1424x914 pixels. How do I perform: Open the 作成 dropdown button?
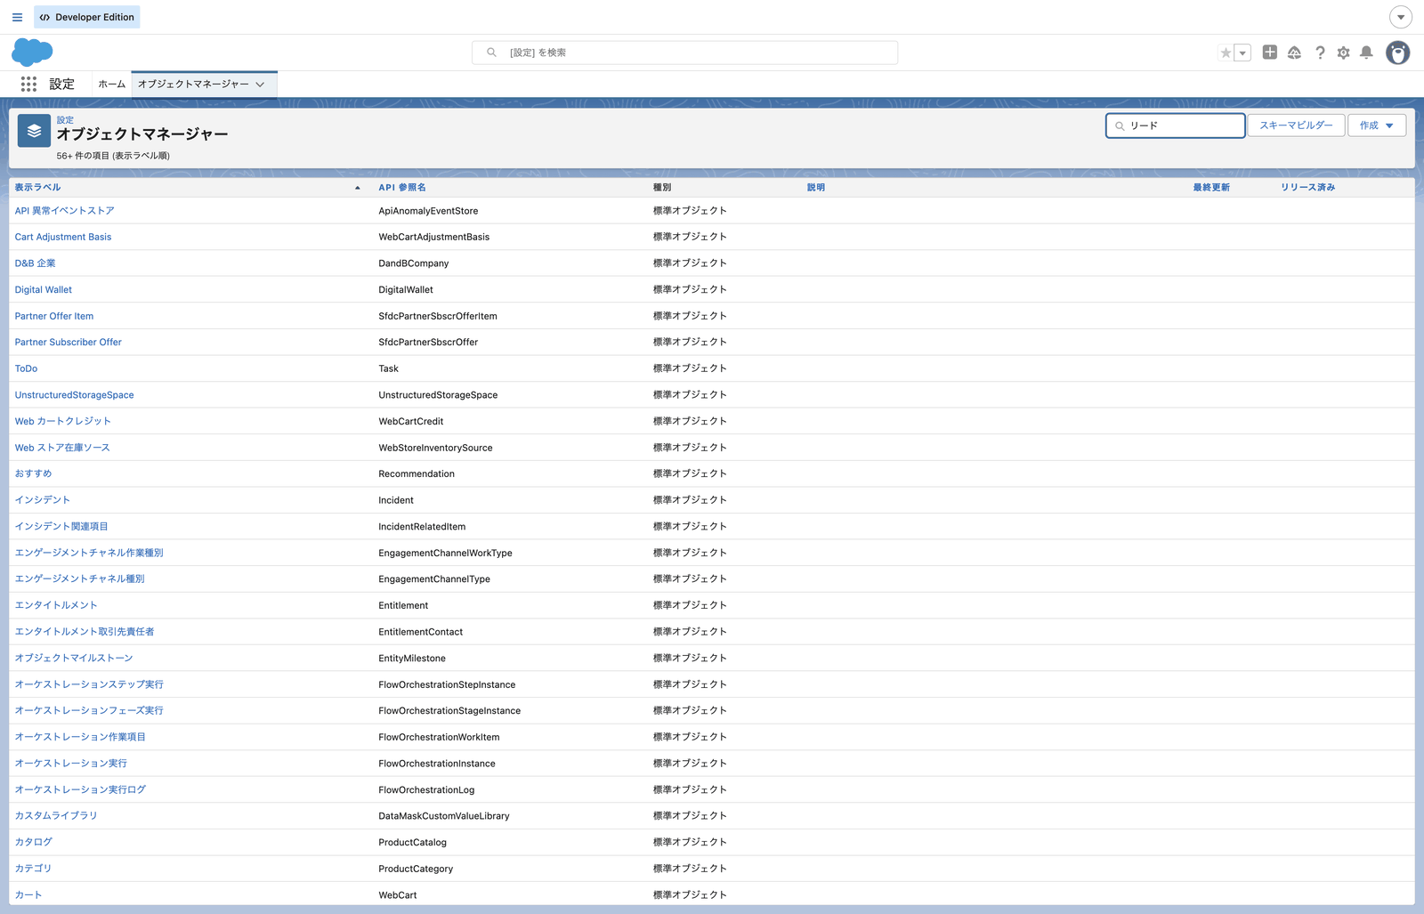(1377, 125)
